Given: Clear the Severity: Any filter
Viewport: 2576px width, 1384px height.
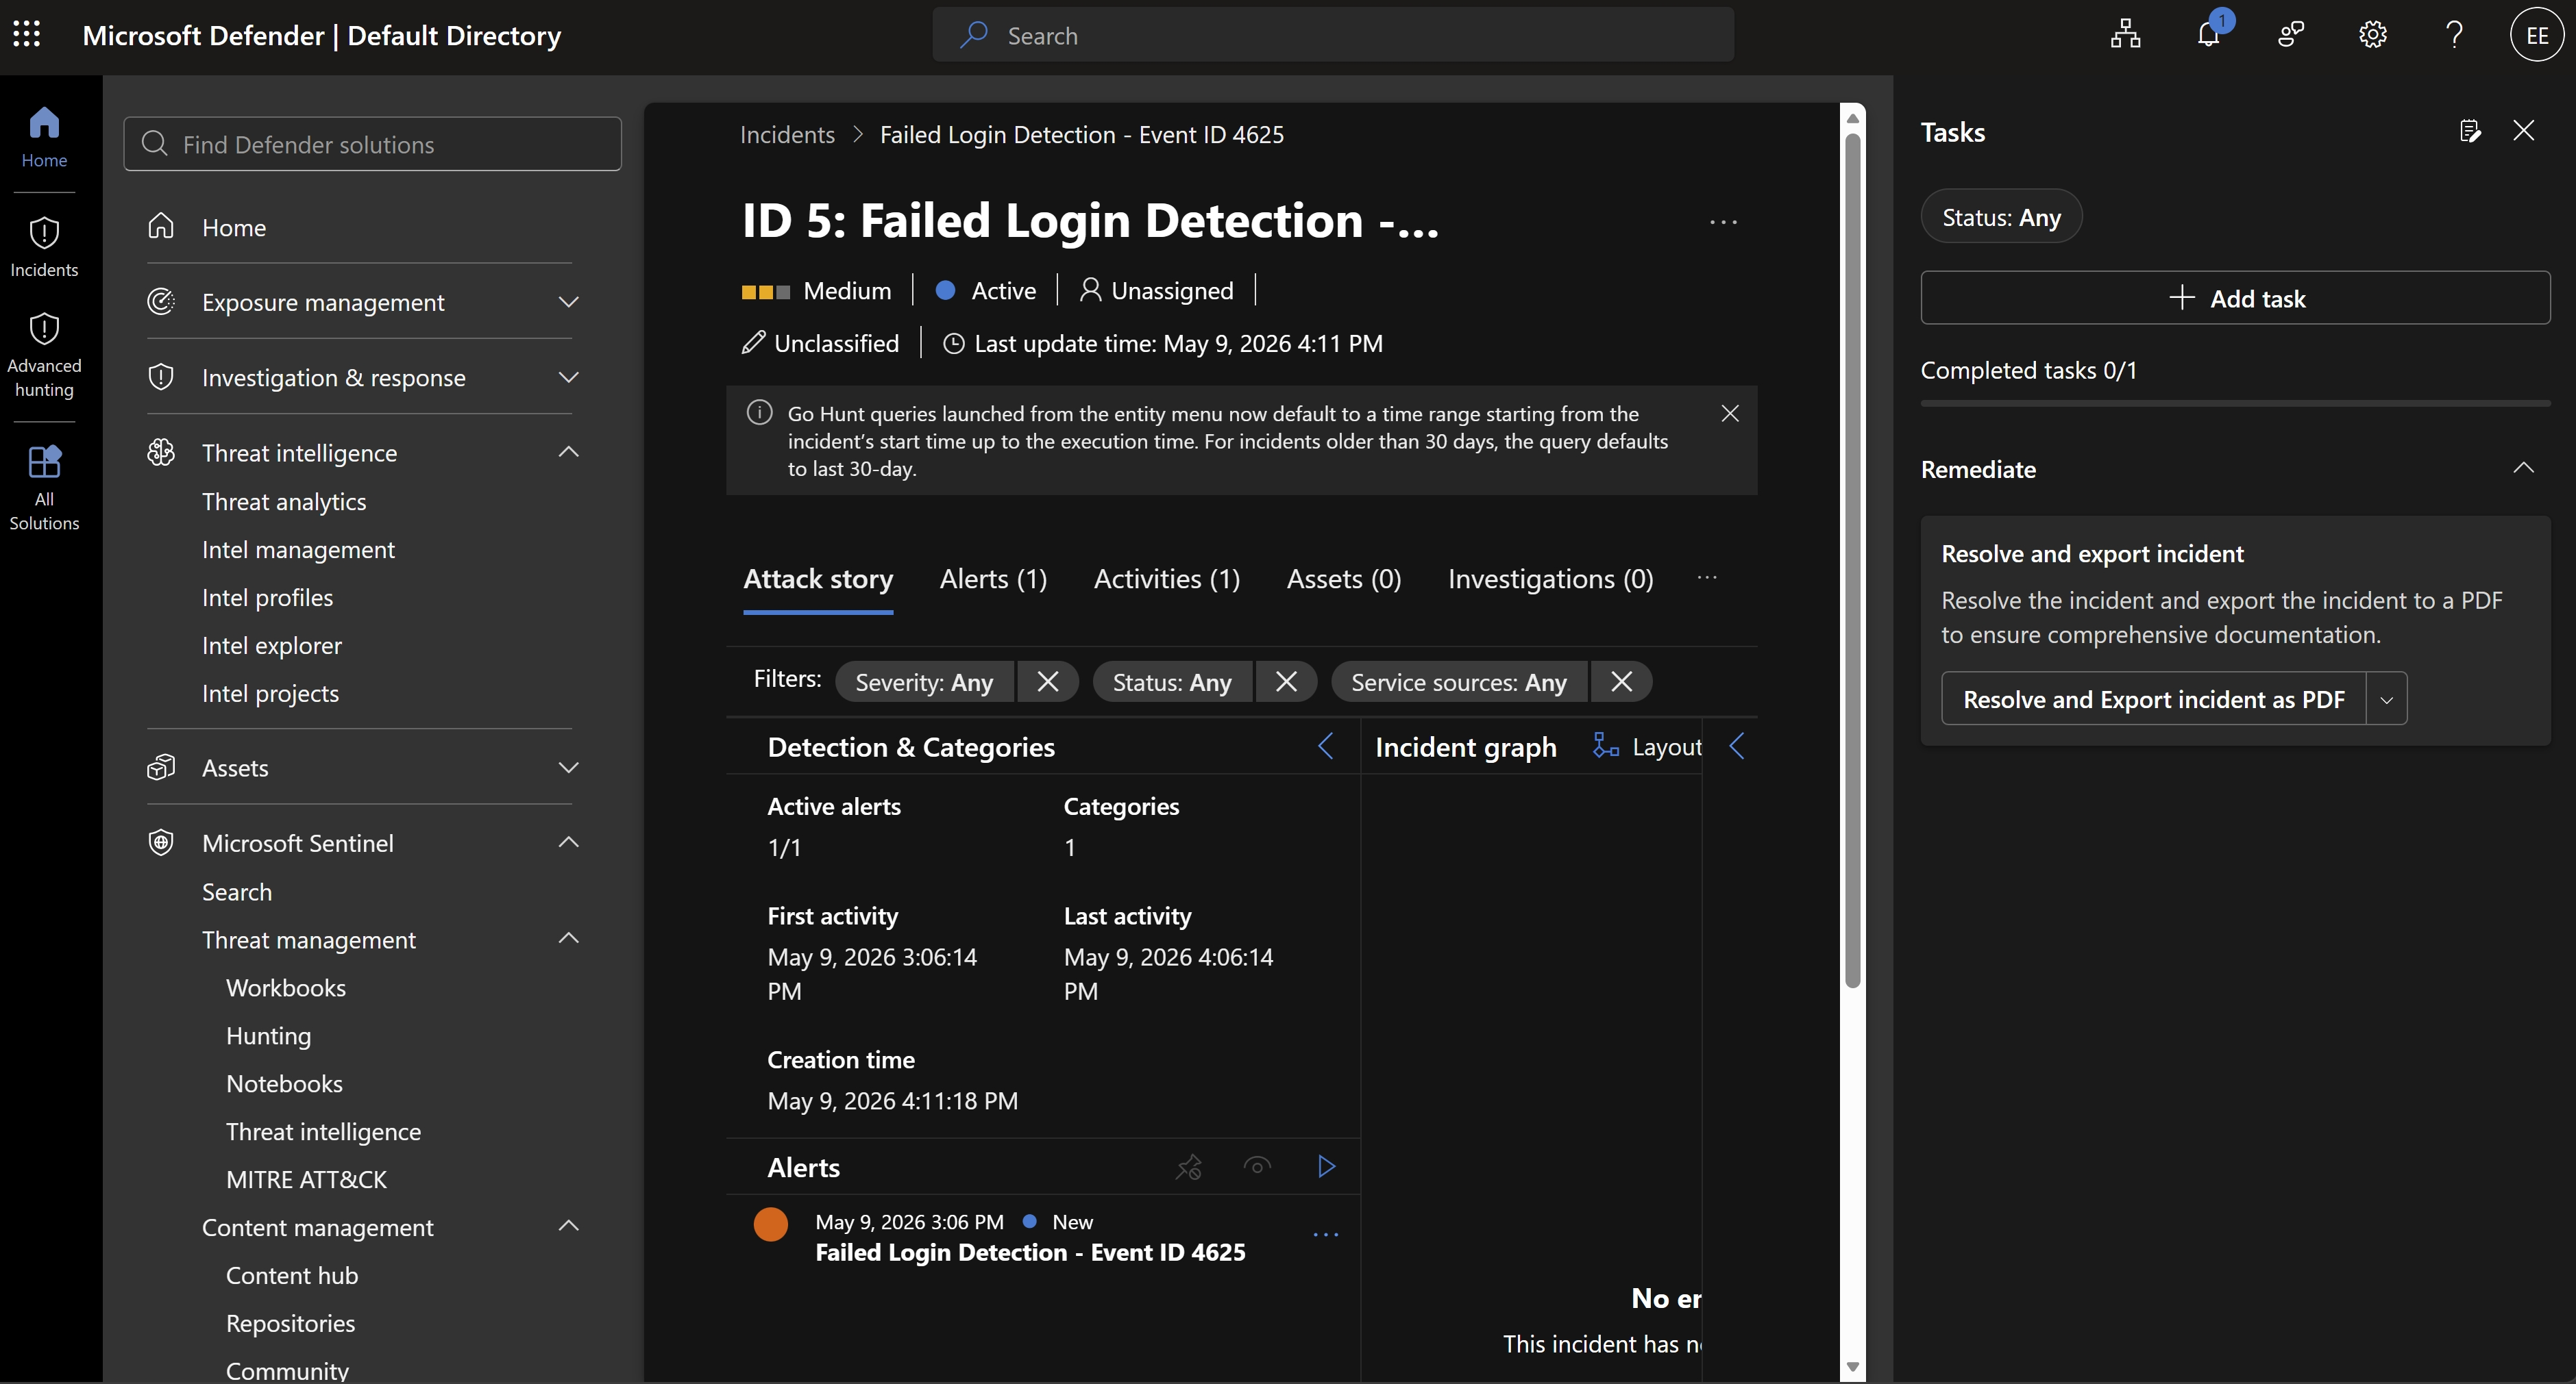Looking at the screenshot, I should [x=1047, y=681].
